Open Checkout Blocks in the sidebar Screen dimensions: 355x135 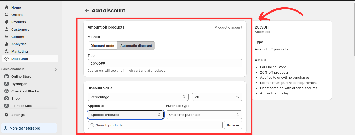click(x=25, y=91)
